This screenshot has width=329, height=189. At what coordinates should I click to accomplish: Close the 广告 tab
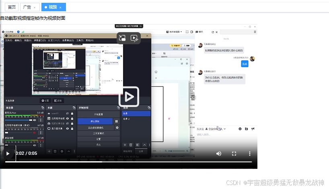point(35,8)
